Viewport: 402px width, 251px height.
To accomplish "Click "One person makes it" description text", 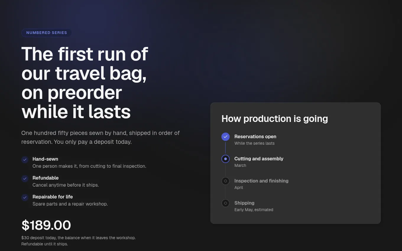I will point(89,166).
